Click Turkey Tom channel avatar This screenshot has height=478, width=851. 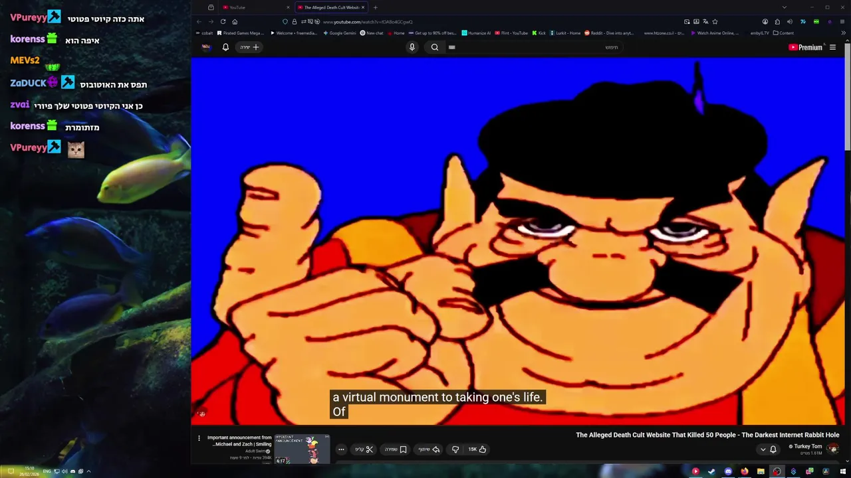(832, 449)
